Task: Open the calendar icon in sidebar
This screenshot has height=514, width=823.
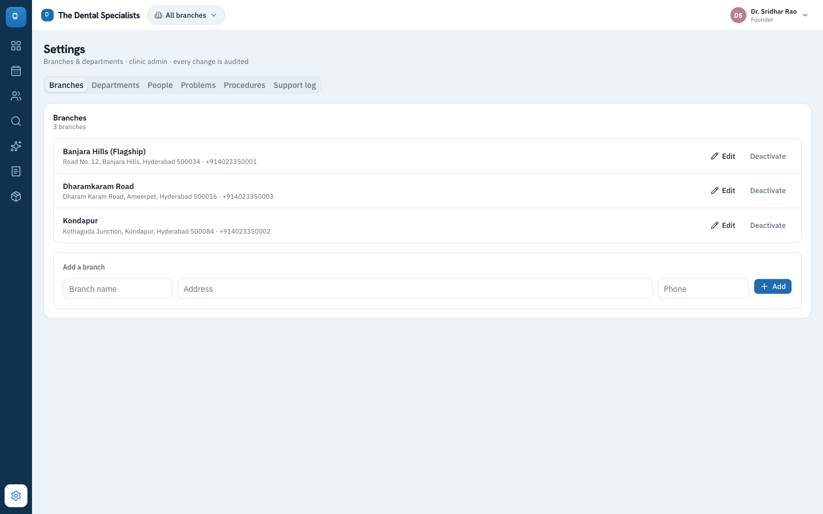Action: (16, 71)
